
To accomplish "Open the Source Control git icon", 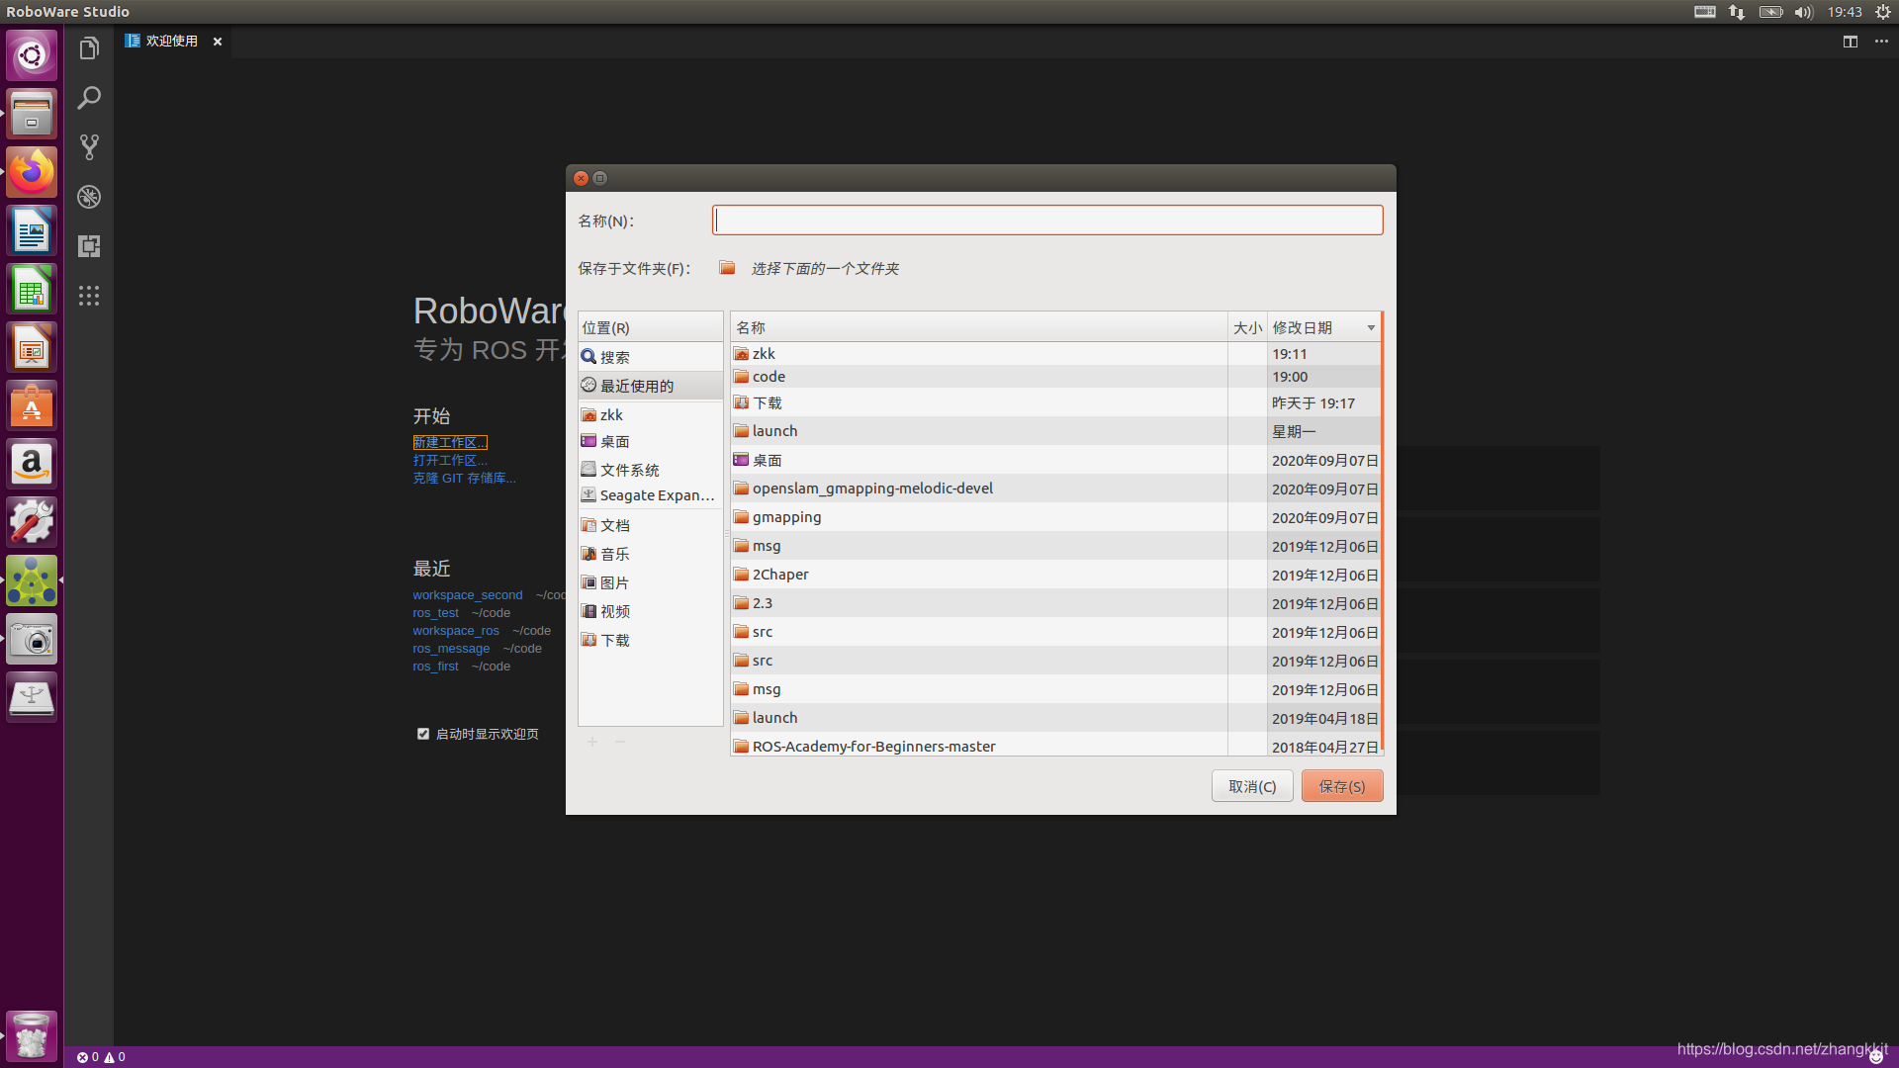I will click(89, 147).
